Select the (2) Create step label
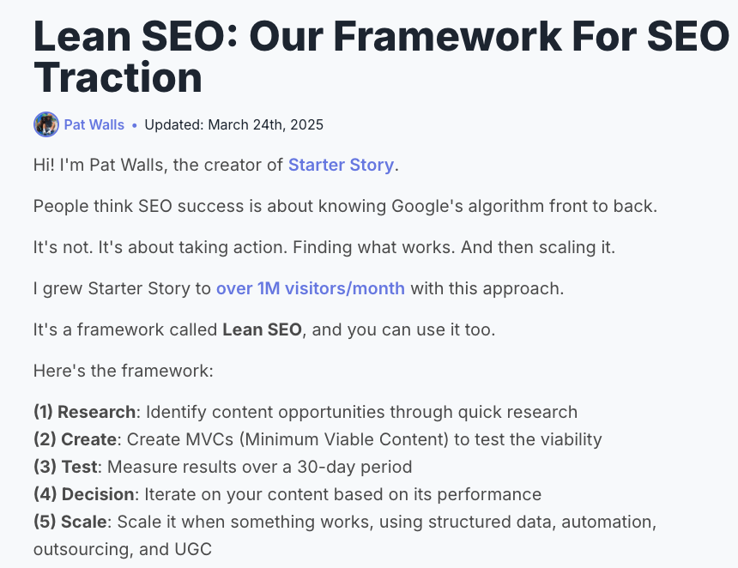 click(75, 439)
